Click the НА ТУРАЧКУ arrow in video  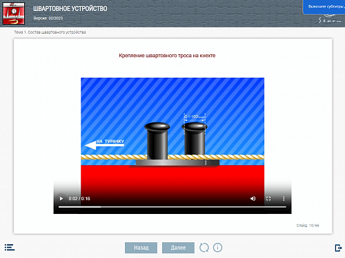pos(105,144)
